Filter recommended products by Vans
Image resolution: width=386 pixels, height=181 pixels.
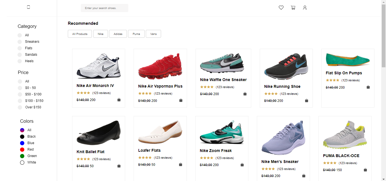153,34
